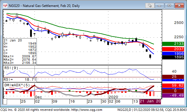Click the 40 RSI scale value

pos(174,71)
